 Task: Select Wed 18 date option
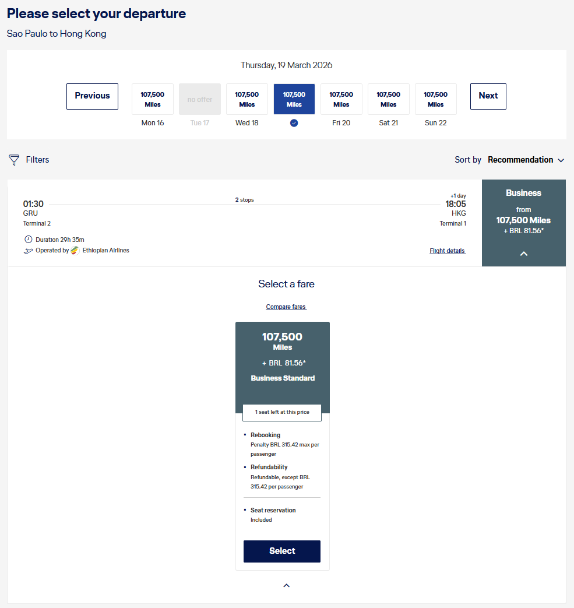click(247, 99)
